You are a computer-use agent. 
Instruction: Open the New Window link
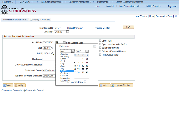[x=141, y=16]
